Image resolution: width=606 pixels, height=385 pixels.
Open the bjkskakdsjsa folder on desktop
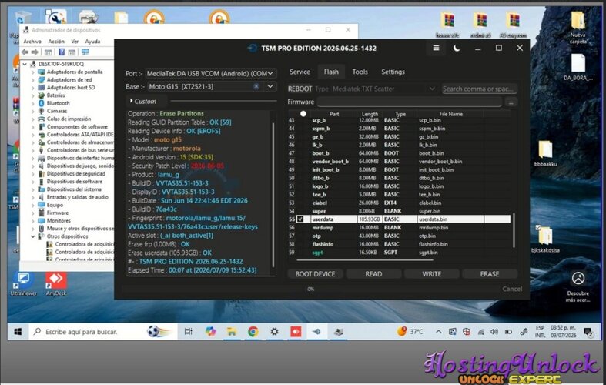click(545, 239)
